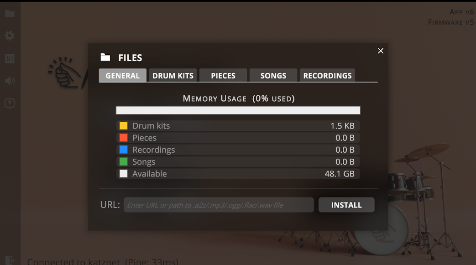Open the Files panel from the sidebar
Image resolution: width=476 pixels, height=265 pixels.
click(x=10, y=13)
